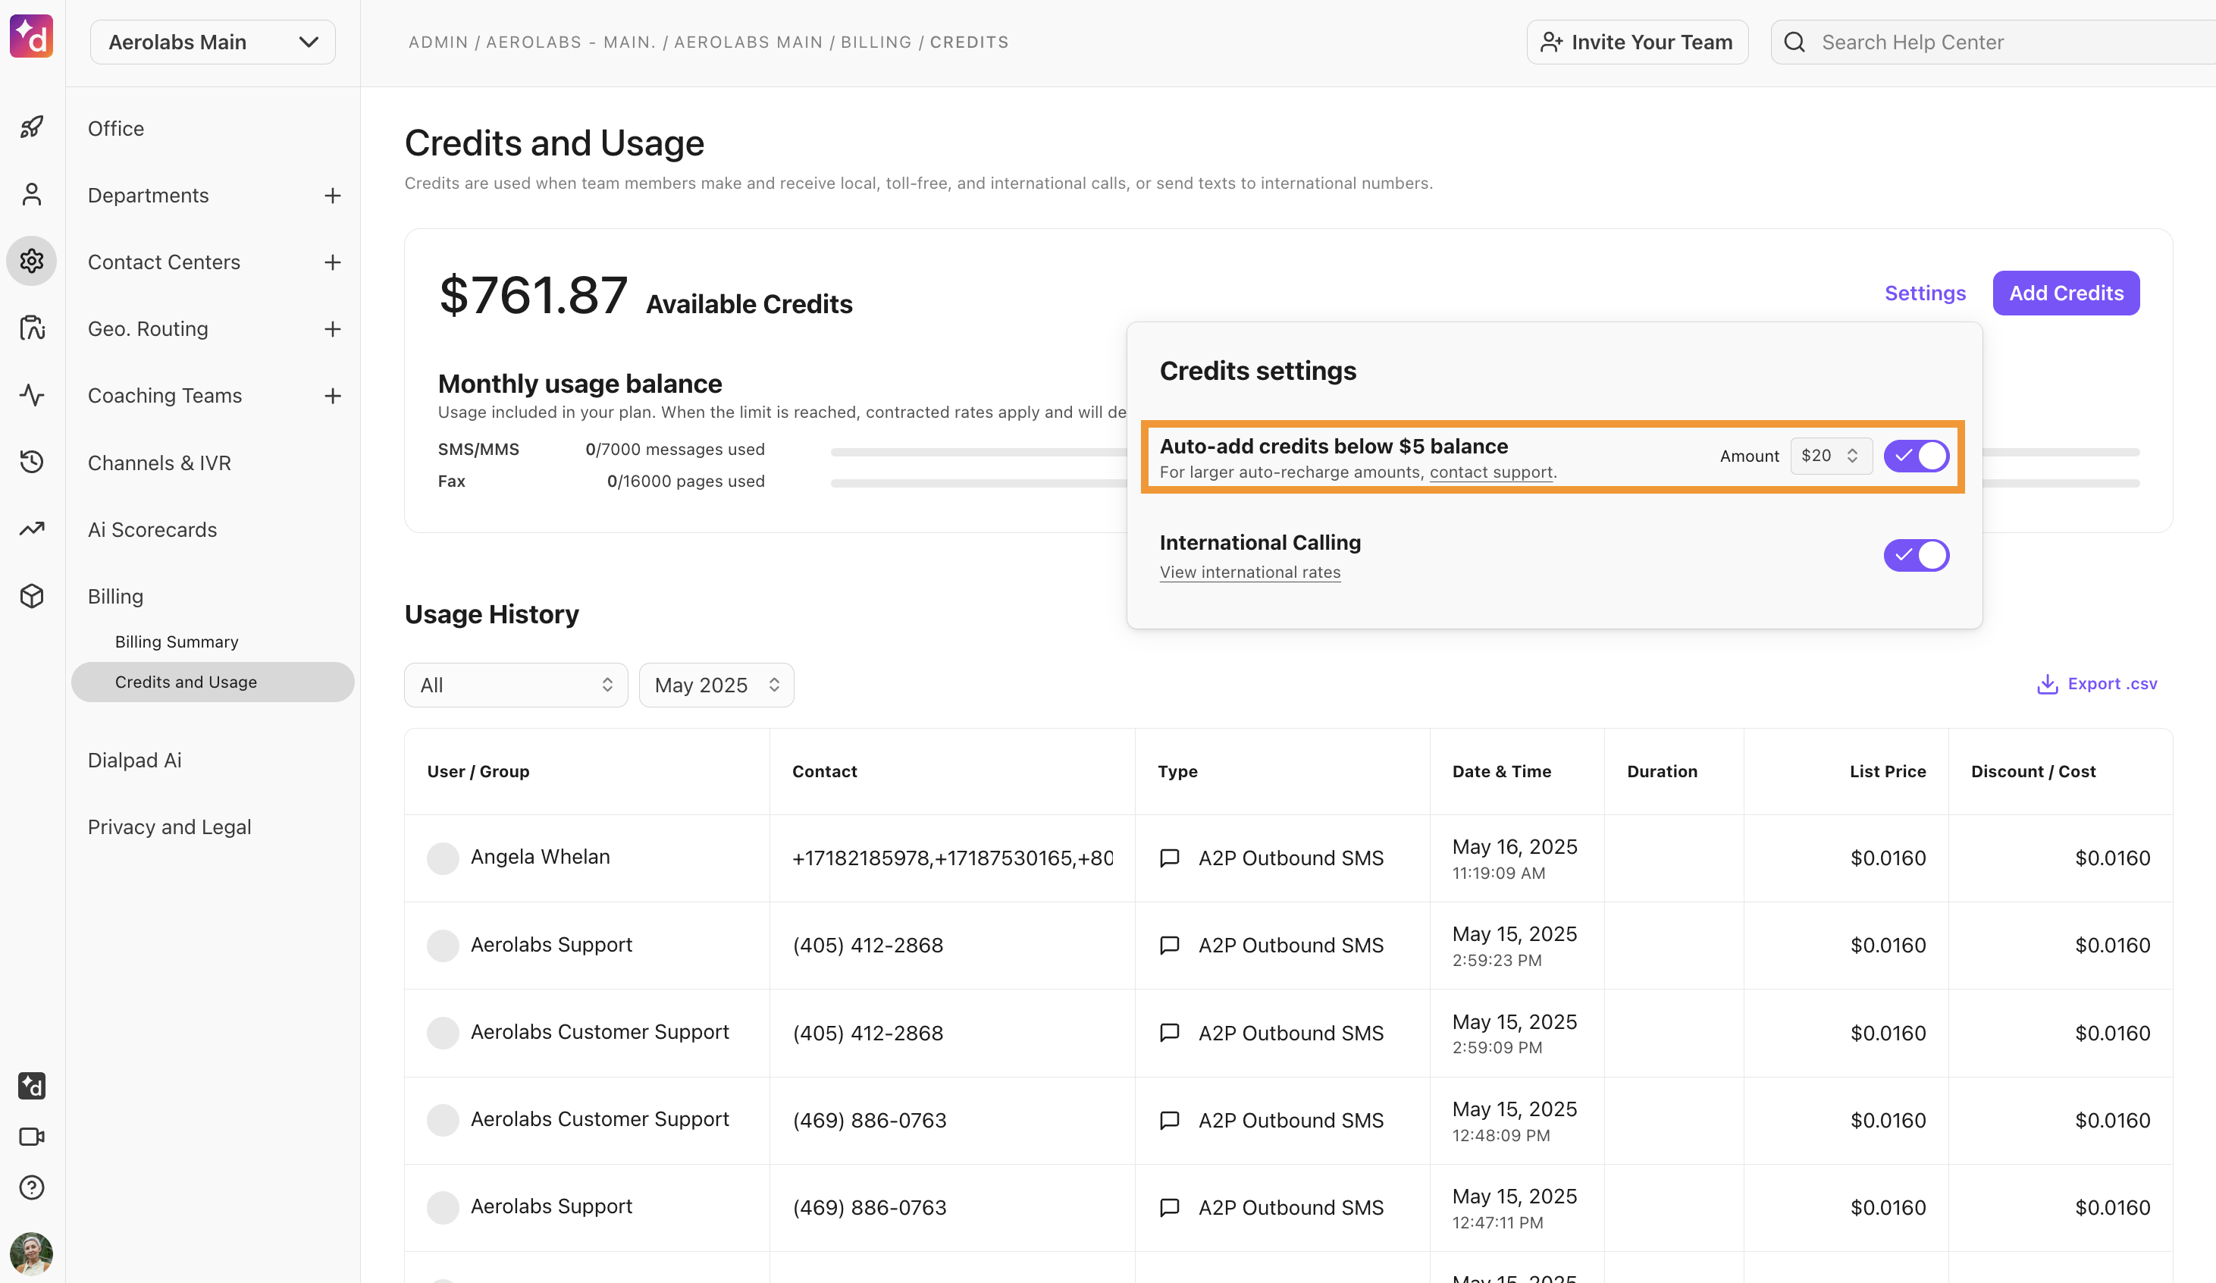Click the Date & Time column header

point(1502,771)
